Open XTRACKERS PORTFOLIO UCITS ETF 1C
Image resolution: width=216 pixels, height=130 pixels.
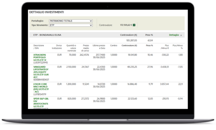coord(40,57)
